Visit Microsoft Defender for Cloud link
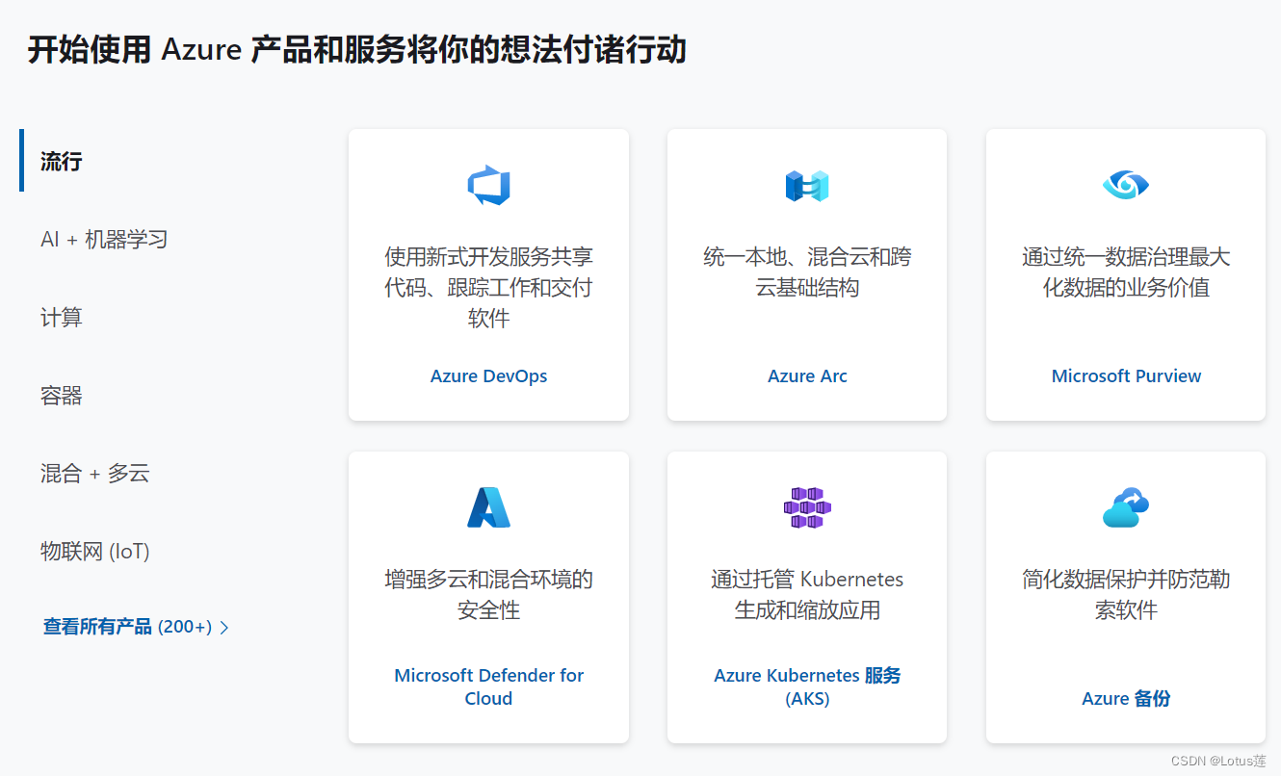1281x776 pixels. (488, 686)
